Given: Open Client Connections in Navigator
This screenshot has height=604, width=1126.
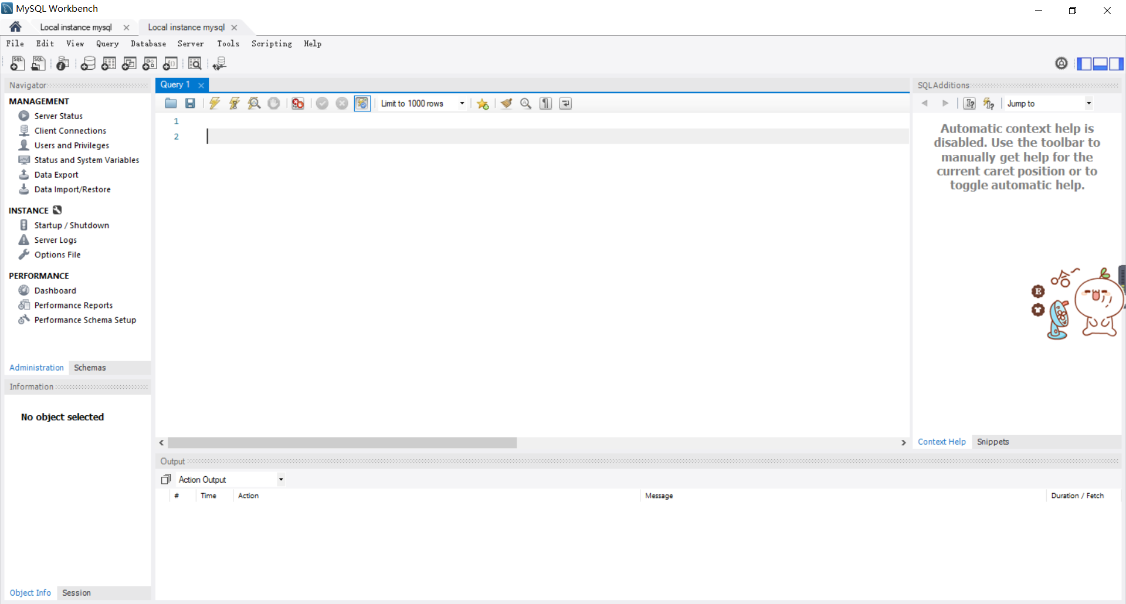Looking at the screenshot, I should click(70, 131).
